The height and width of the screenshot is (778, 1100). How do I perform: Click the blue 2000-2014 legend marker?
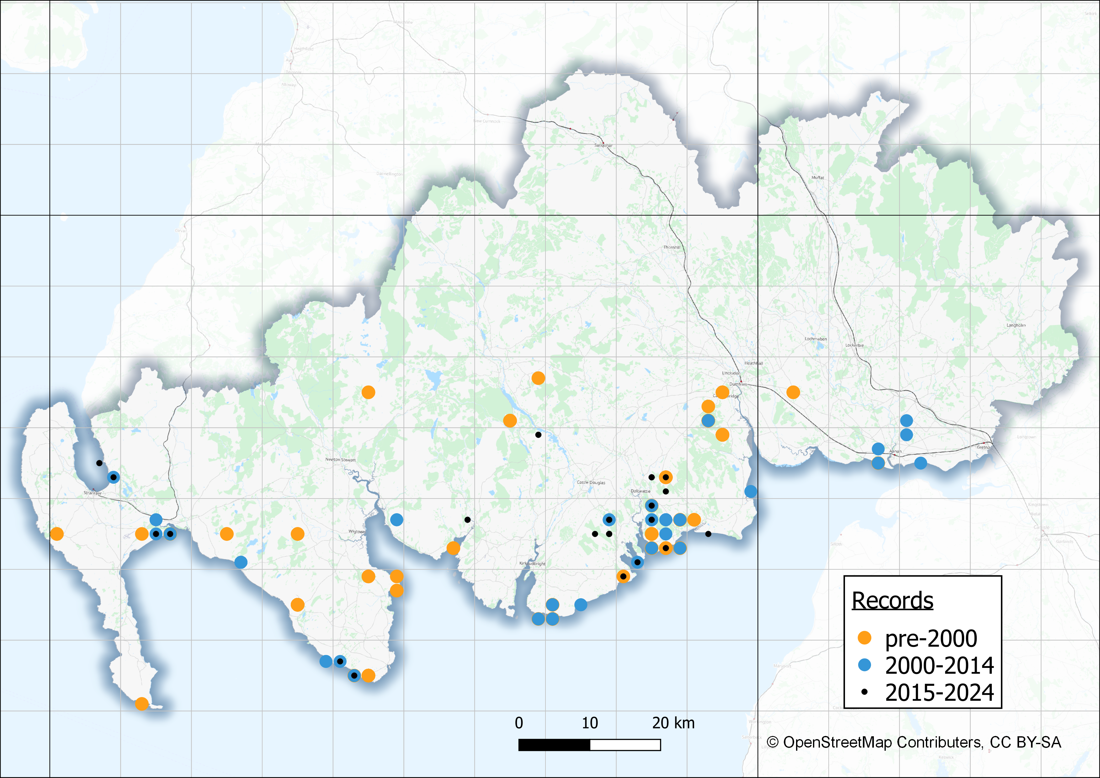tap(864, 665)
